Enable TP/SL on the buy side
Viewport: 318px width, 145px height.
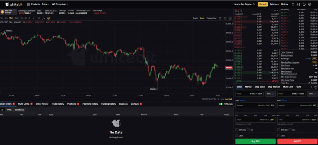[x=237, y=135]
